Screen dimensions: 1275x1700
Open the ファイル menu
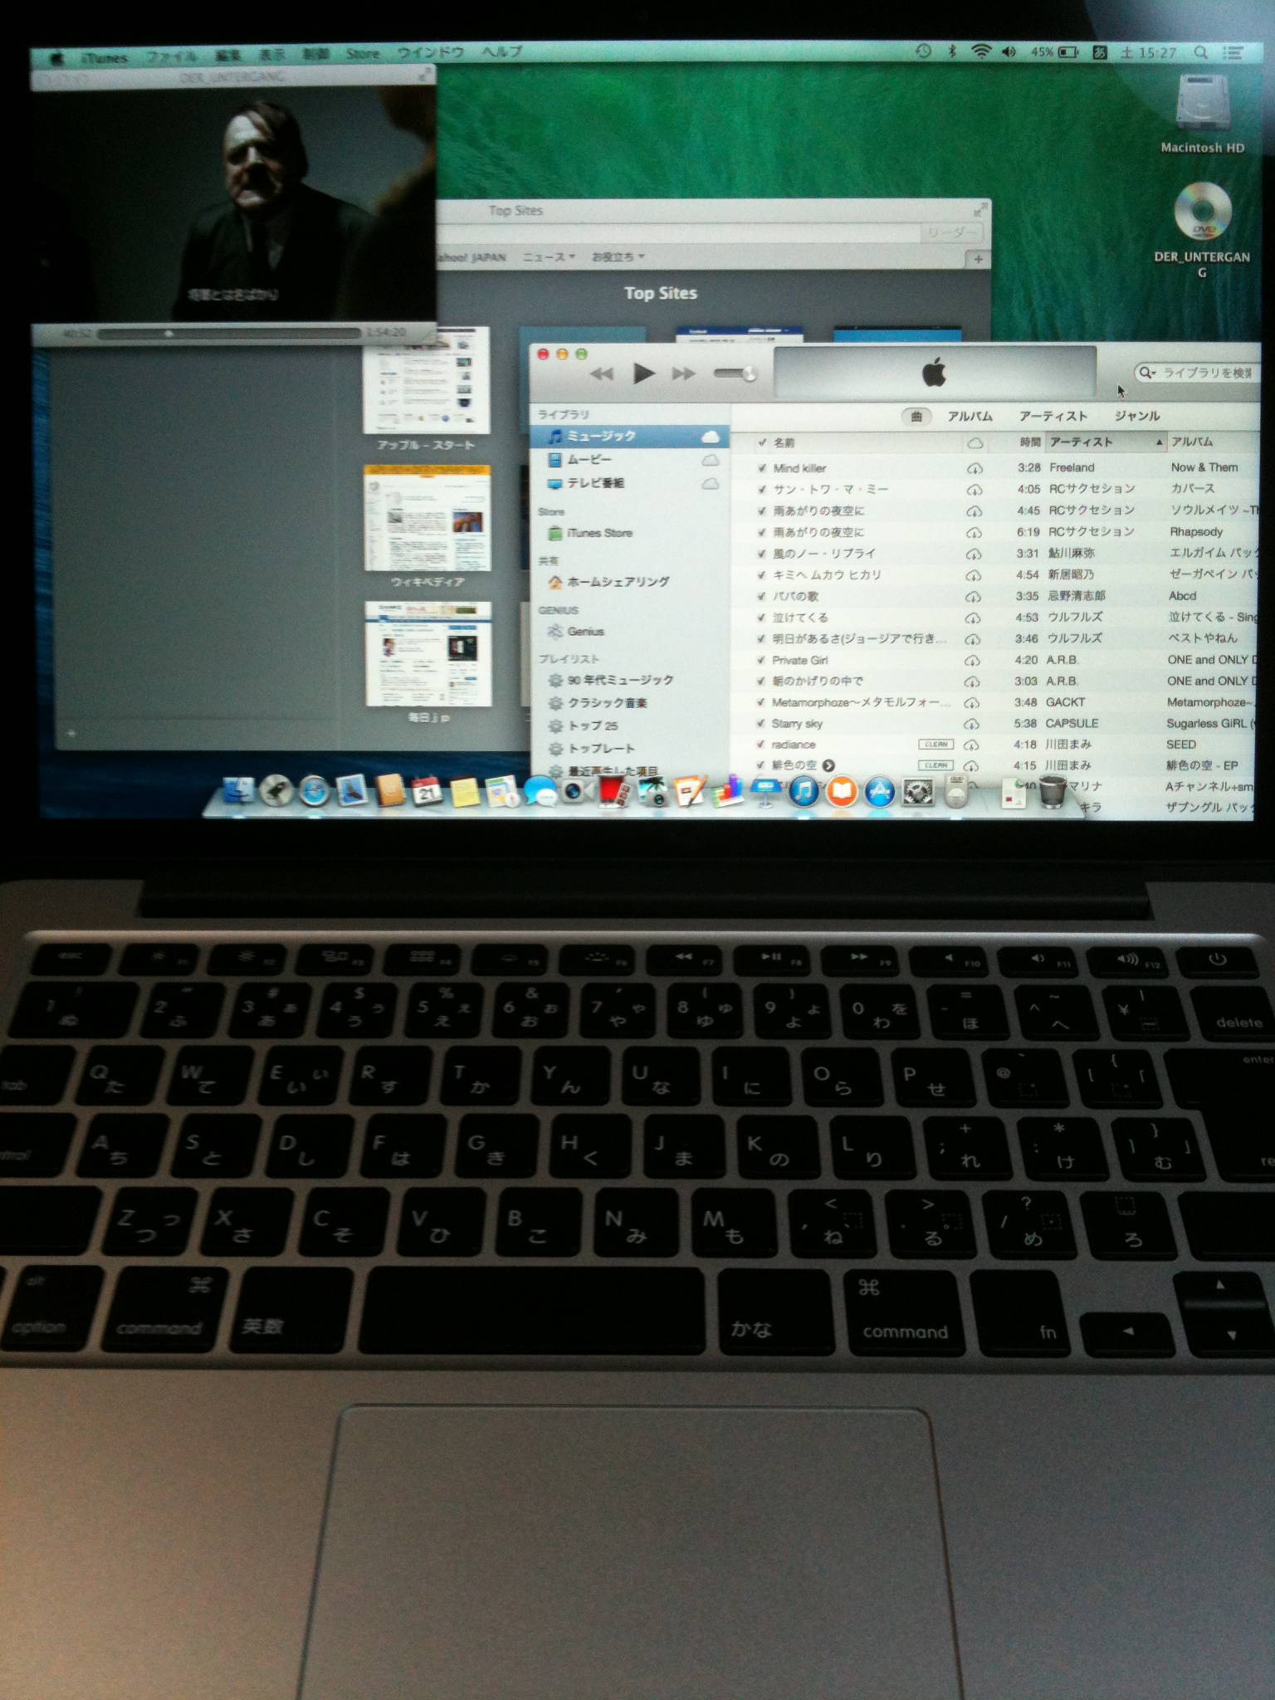[171, 56]
